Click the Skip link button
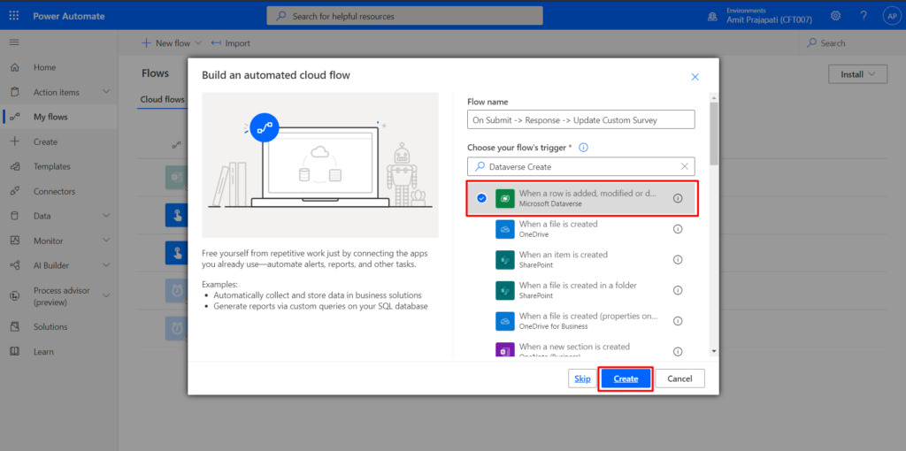Image resolution: width=906 pixels, height=451 pixels. [x=582, y=378]
